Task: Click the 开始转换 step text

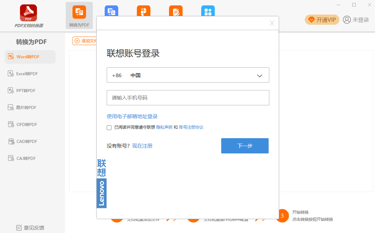Action: coord(300,212)
